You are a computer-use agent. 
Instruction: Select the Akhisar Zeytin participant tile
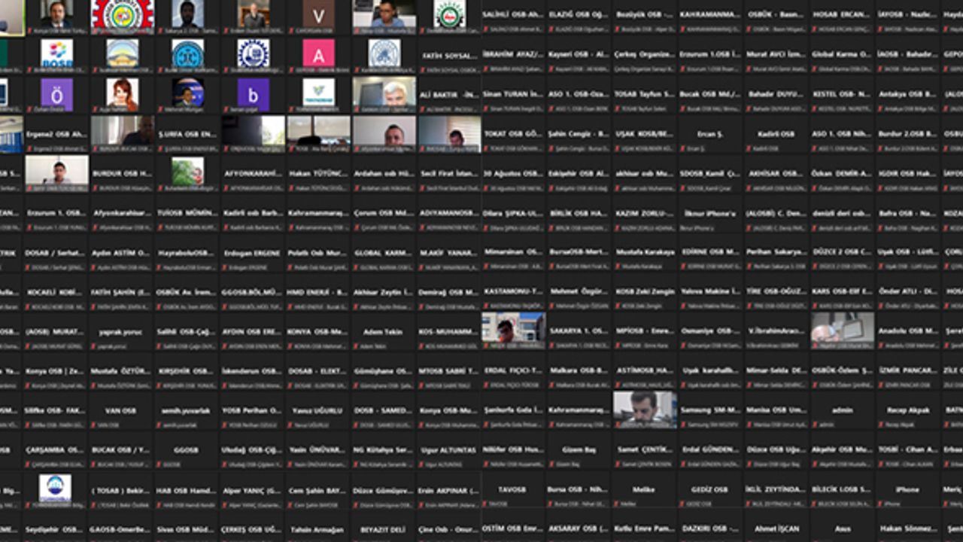coord(384,292)
